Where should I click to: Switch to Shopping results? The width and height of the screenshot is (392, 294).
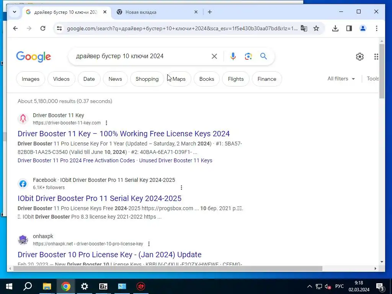pos(147,79)
